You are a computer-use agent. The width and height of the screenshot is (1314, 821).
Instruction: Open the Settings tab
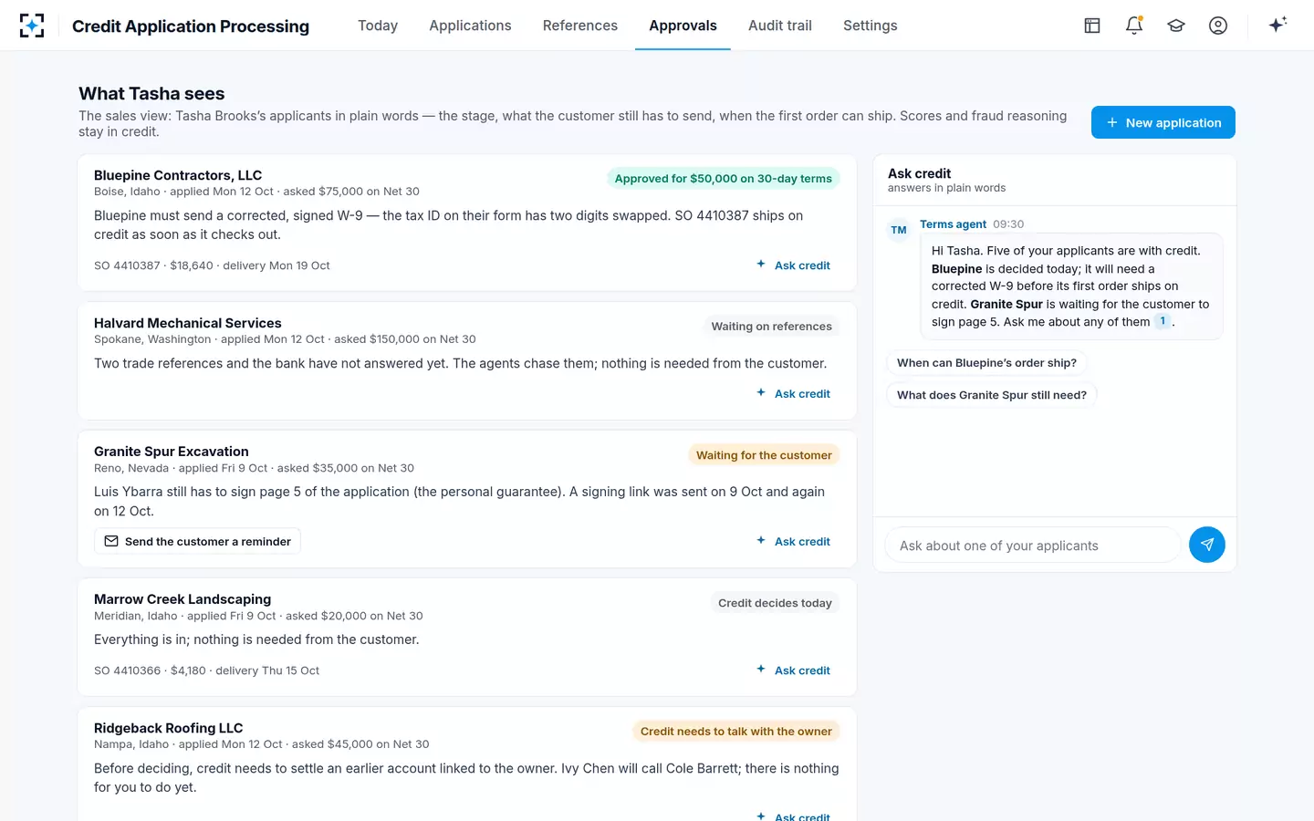click(871, 26)
